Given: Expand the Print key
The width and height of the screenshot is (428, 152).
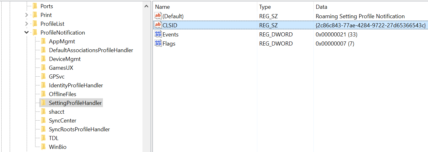Looking at the screenshot, I should click(x=26, y=15).
